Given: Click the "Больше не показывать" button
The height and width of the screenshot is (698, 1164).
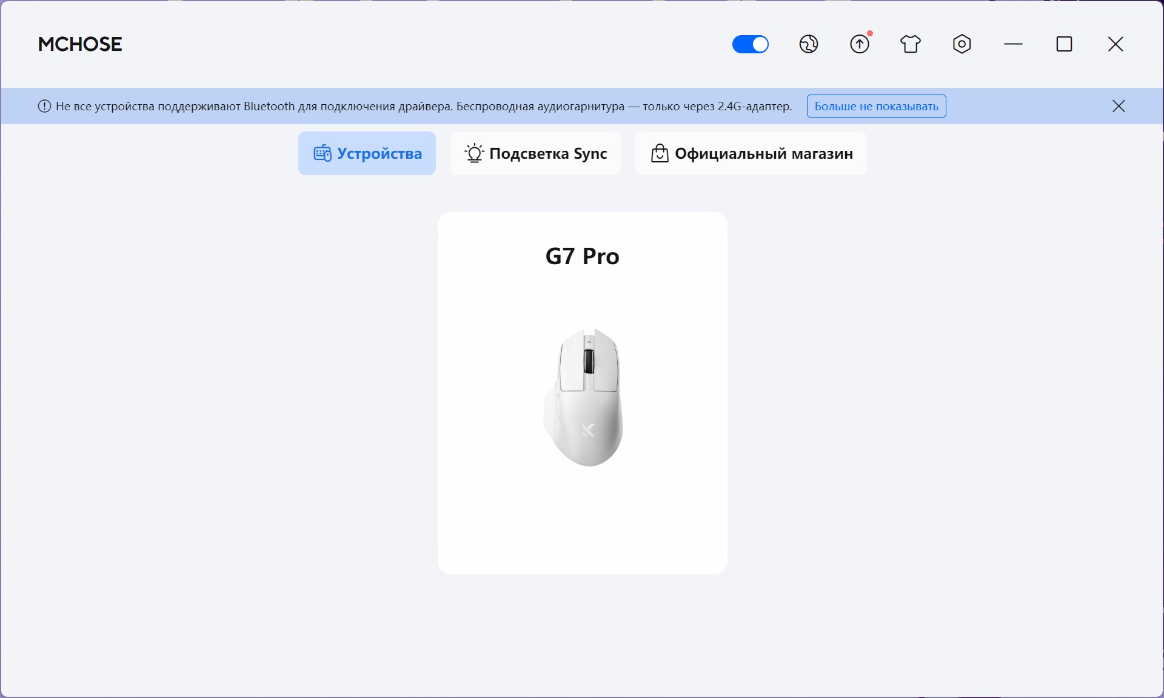Looking at the screenshot, I should [x=877, y=106].
